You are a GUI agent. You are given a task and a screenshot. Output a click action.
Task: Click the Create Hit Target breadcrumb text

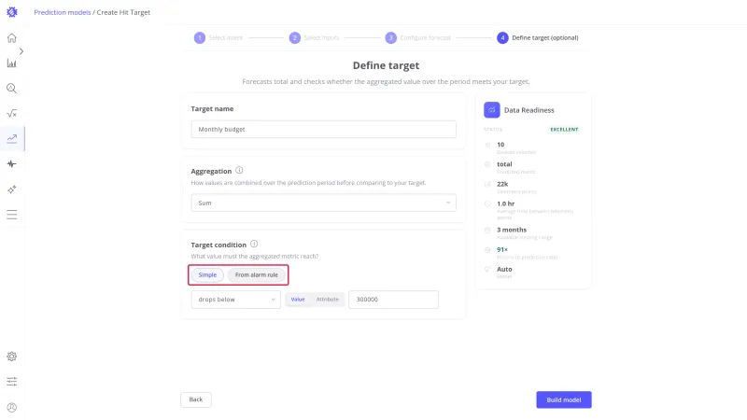tap(123, 12)
